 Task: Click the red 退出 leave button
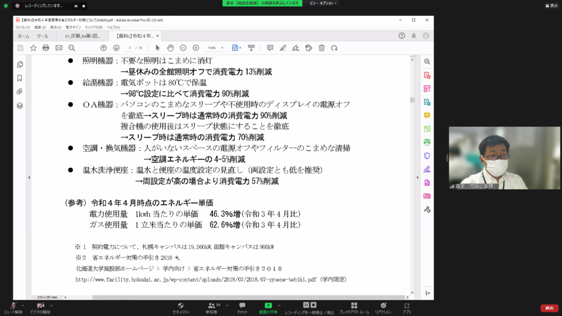[x=549, y=308]
